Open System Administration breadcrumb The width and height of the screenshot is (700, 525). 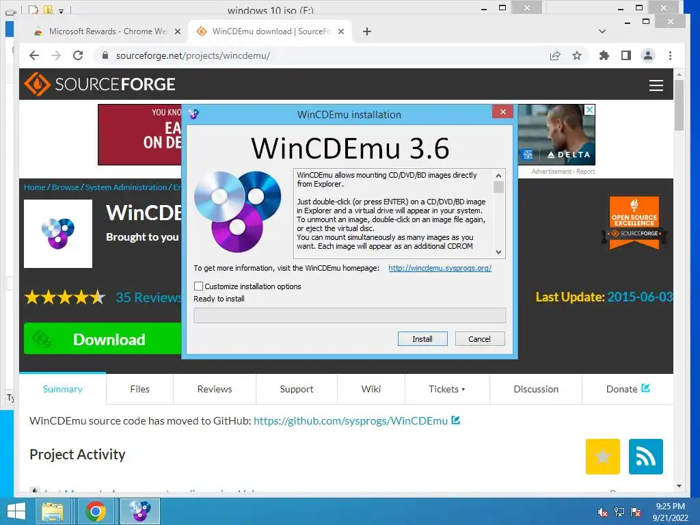coord(126,187)
